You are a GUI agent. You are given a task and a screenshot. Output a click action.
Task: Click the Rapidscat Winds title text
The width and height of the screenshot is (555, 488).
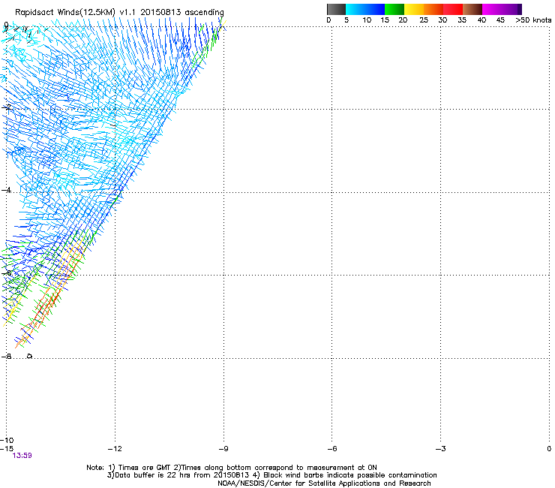pos(119,13)
